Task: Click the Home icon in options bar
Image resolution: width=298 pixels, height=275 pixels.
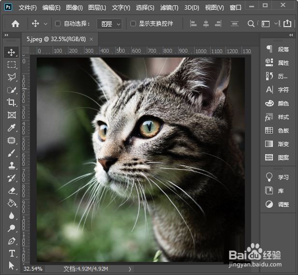Action: point(15,24)
